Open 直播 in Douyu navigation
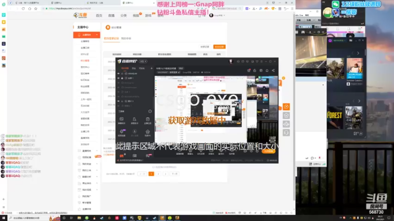Screen dimensions: 394x221 click(x=111, y=16)
